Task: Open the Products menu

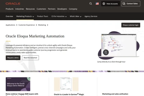Action: point(10,9)
